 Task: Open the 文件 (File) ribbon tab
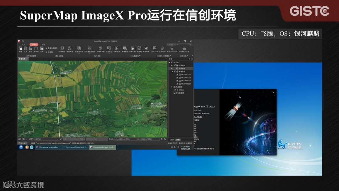tap(23, 45)
